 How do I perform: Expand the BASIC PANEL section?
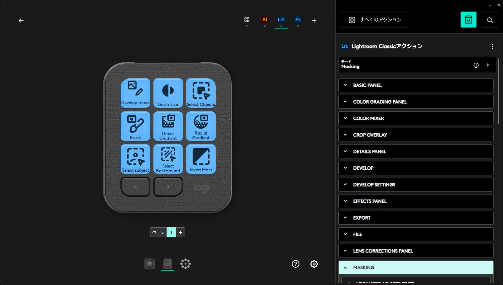tap(416, 85)
